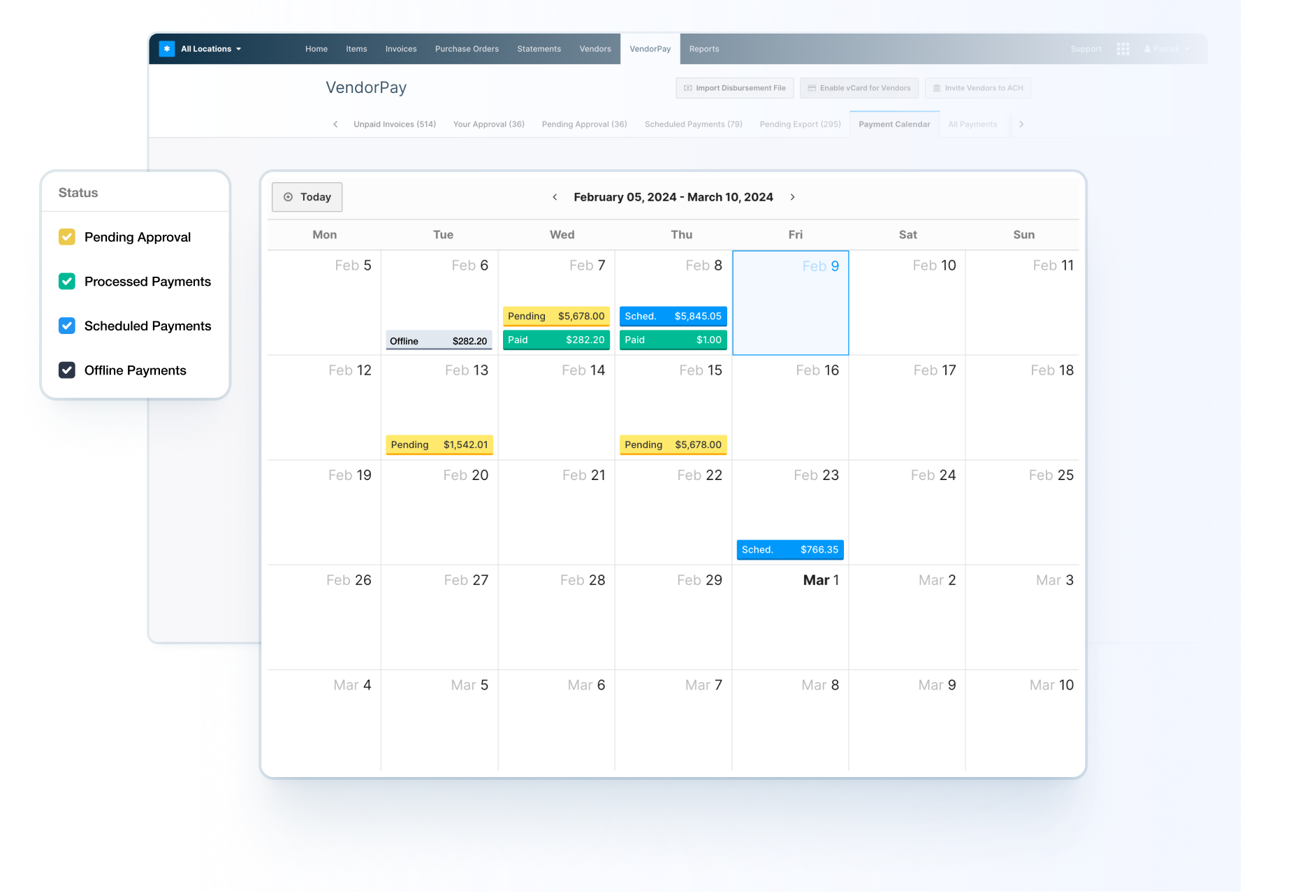Open the Vendors menu item
Screen dimensions: 1291x893
tap(595, 49)
